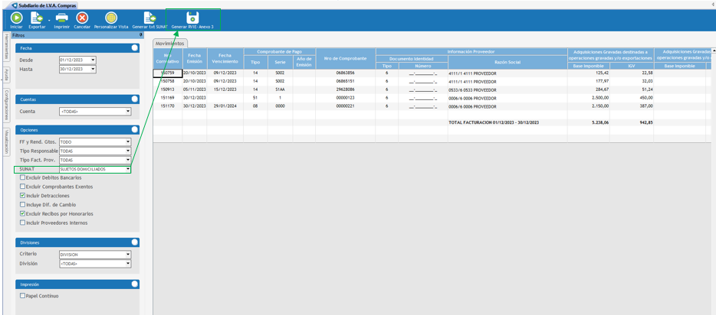The width and height of the screenshot is (716, 315).
Task: Enable Excluir Debitos Bancarios checkbox
Action: coord(22,177)
